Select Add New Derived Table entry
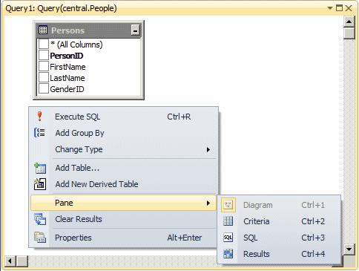The width and height of the screenshot is (359, 271). pyautogui.click(x=123, y=184)
